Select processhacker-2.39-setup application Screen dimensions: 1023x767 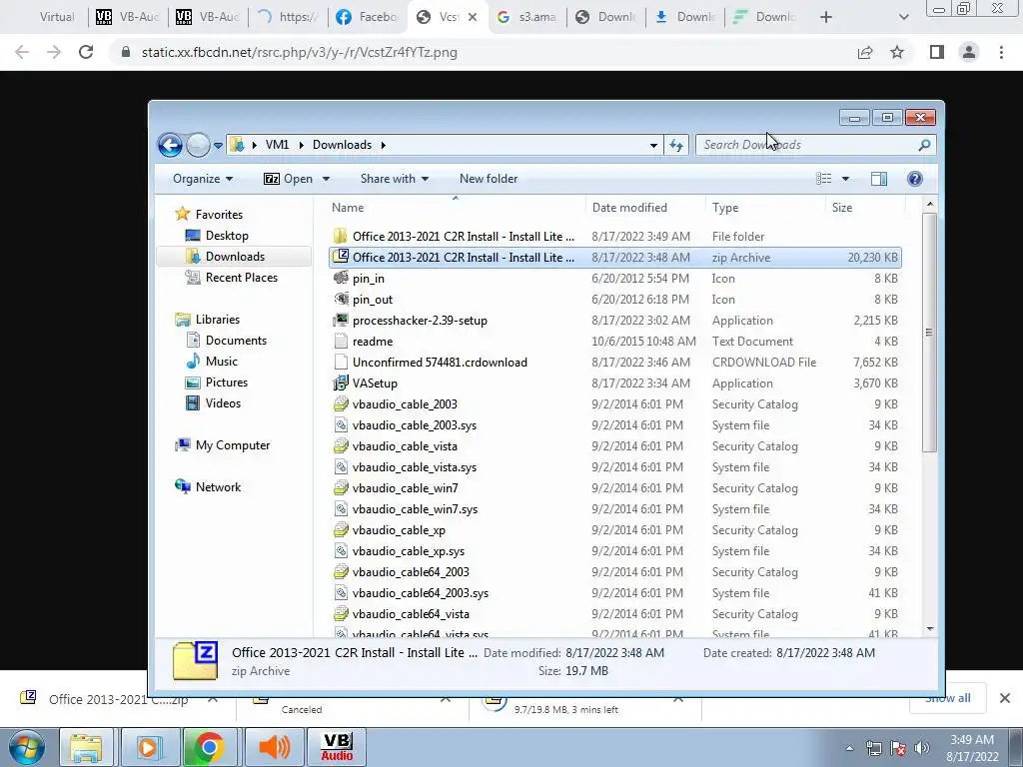(420, 321)
